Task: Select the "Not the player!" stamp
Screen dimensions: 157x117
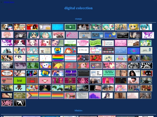Action: click(96, 73)
